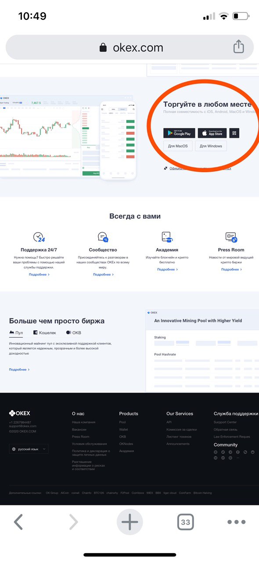The height and width of the screenshot is (562, 259).
Task: Open the tab switcher showing 33
Action: coord(186,522)
